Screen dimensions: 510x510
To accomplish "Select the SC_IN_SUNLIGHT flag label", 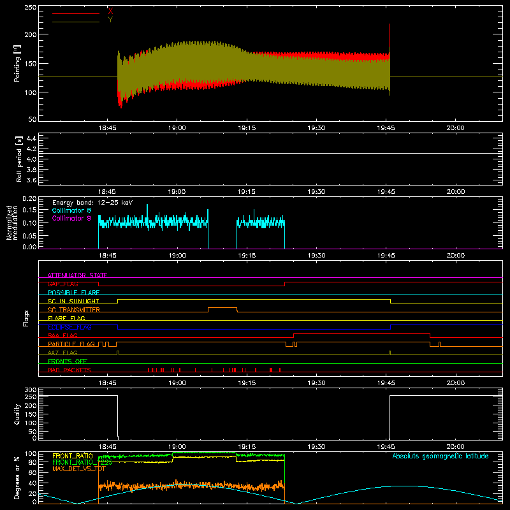I will 73,301.
